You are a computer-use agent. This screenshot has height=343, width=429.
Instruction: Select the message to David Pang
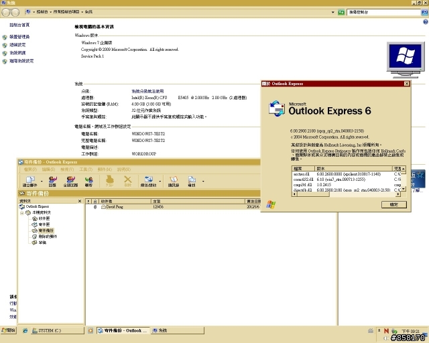point(173,207)
